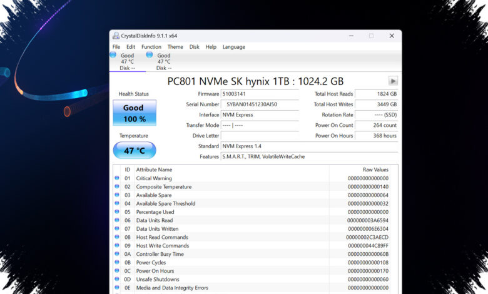The image size is (488, 294).
Task: Click the status dot for Host Write Commands
Action: click(117, 245)
